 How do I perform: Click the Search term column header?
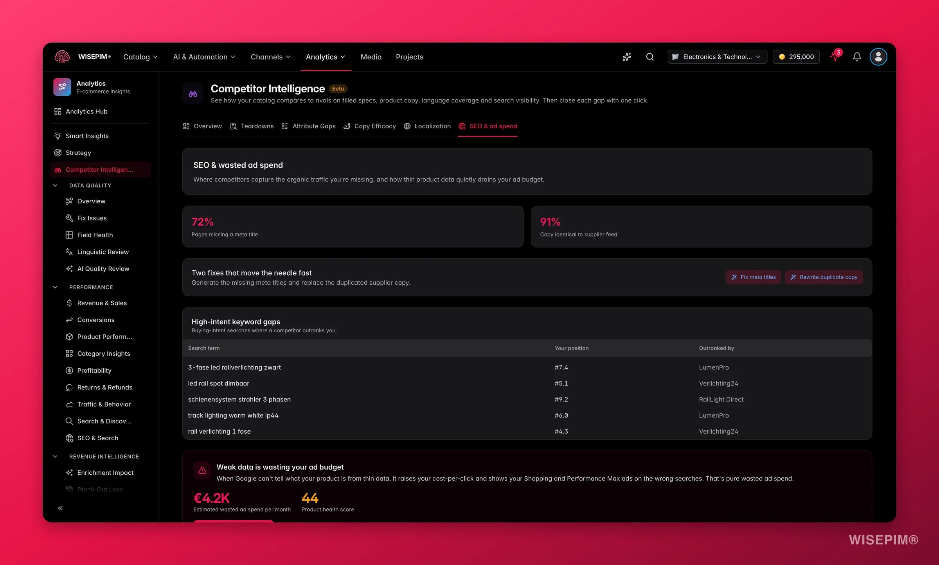[x=204, y=348]
